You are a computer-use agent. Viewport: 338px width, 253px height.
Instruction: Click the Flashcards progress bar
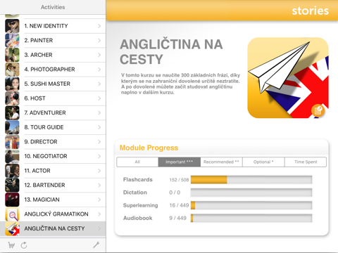[x=251, y=180]
